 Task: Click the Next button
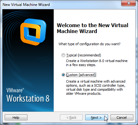96,118
